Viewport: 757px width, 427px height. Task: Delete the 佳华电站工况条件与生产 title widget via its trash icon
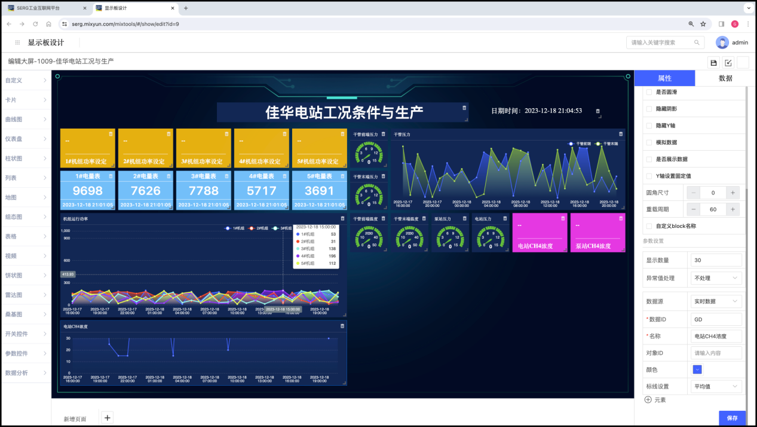(x=464, y=108)
